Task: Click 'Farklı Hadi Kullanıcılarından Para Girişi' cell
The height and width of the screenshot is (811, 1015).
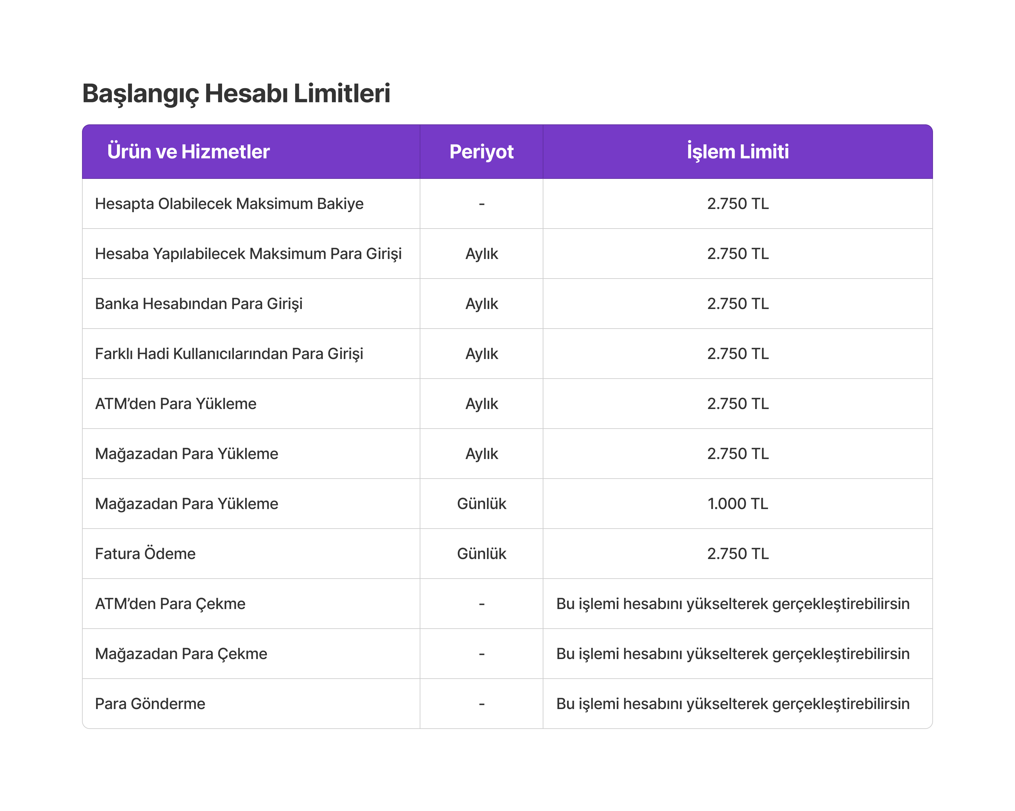Action: [x=229, y=354]
